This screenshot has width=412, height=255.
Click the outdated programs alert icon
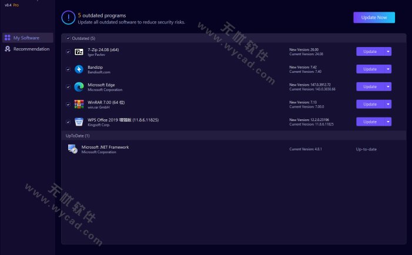(x=68, y=18)
